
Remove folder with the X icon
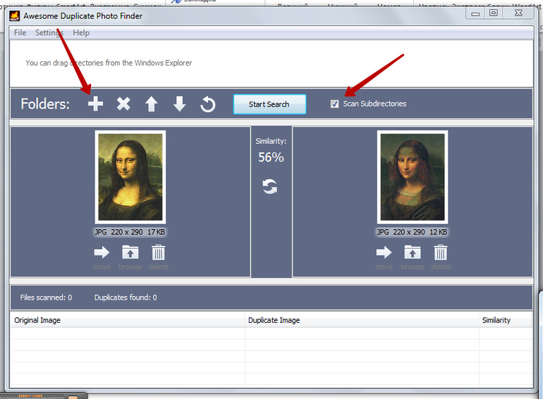[123, 104]
